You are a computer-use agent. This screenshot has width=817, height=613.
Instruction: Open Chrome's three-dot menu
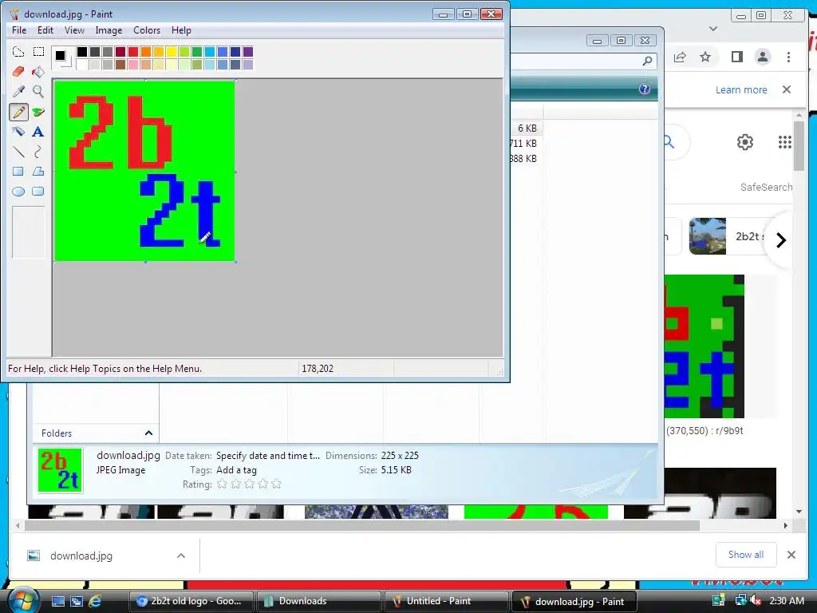click(x=788, y=57)
